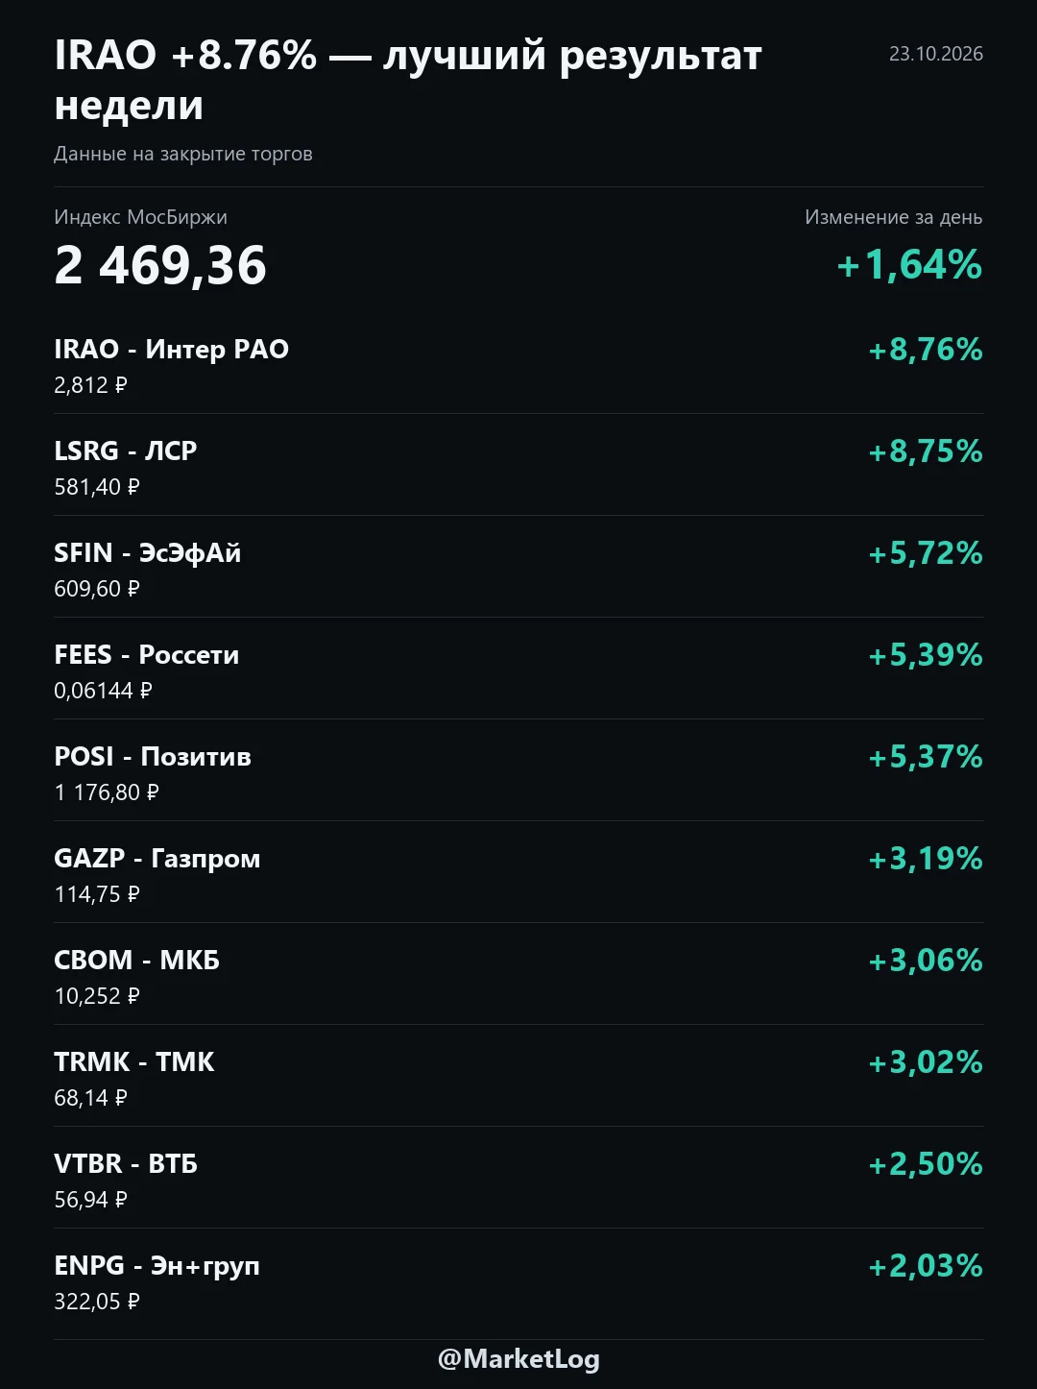Open the VTBR - ВТБ entry
Screen dimensions: 1037x1389
518,1178
